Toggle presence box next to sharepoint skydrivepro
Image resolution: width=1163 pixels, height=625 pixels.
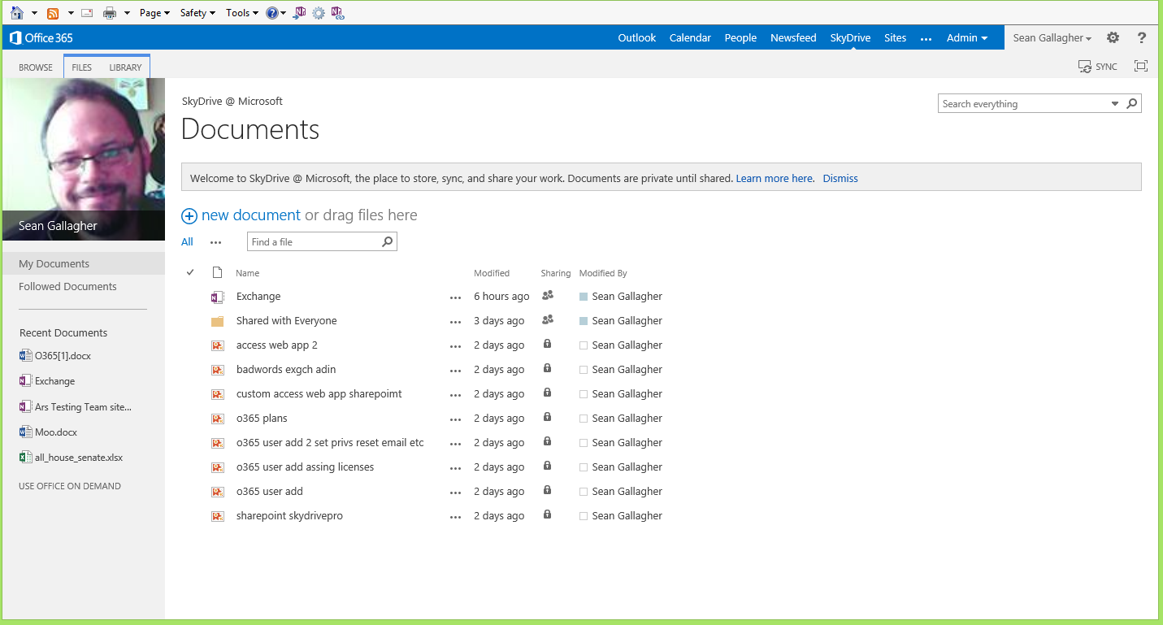pos(584,516)
